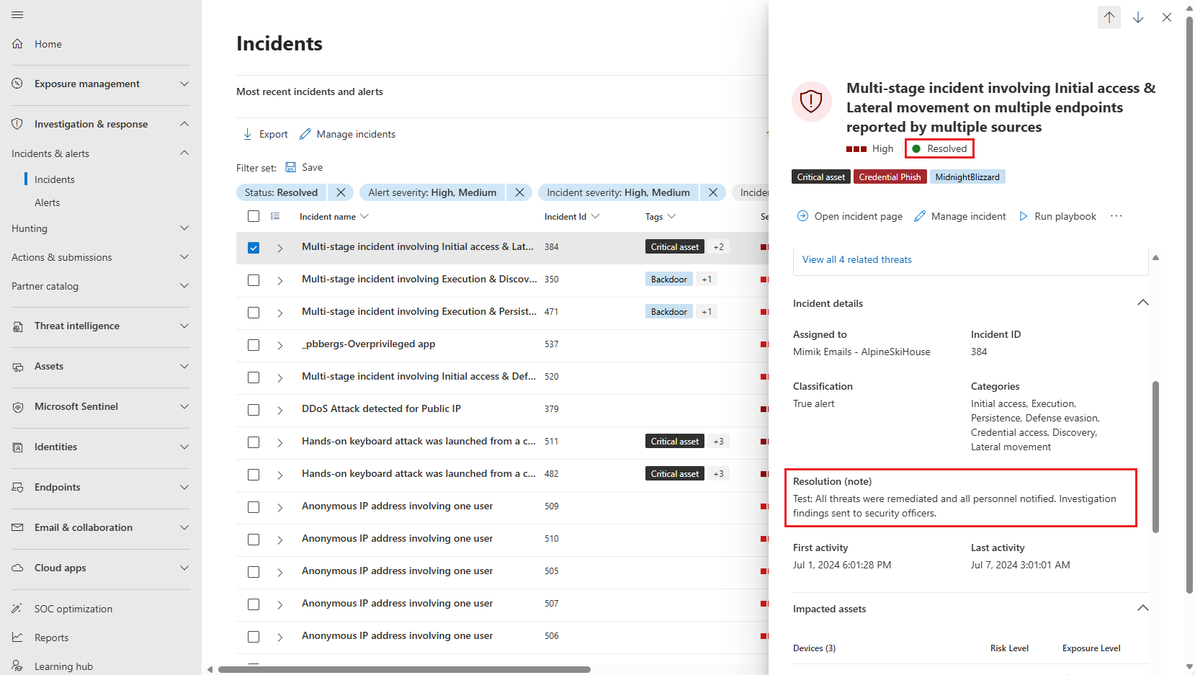This screenshot has height=675, width=1195.
Task: Click the Export icon above the incident list
Action: pos(248,134)
